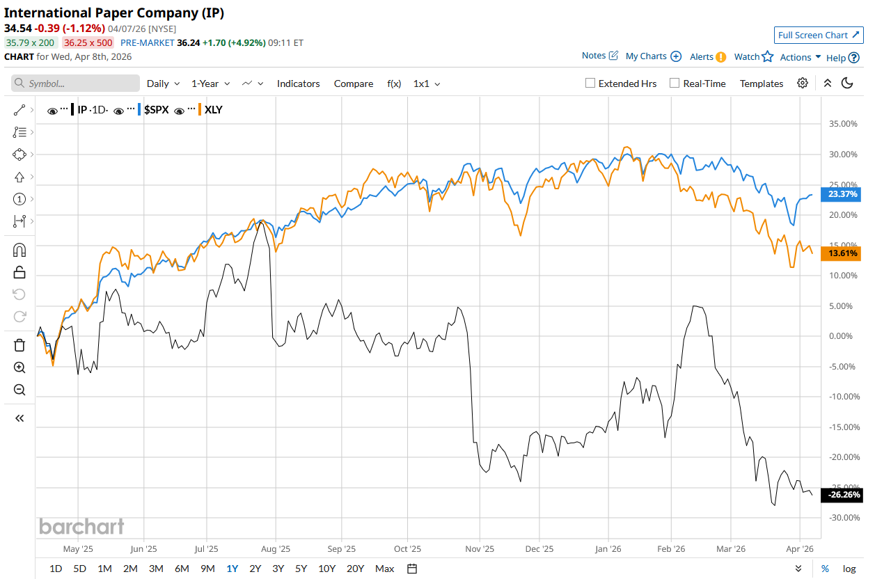875x579 pixels.
Task: Toggle visibility eye for $SPX series
Action: 119,110
